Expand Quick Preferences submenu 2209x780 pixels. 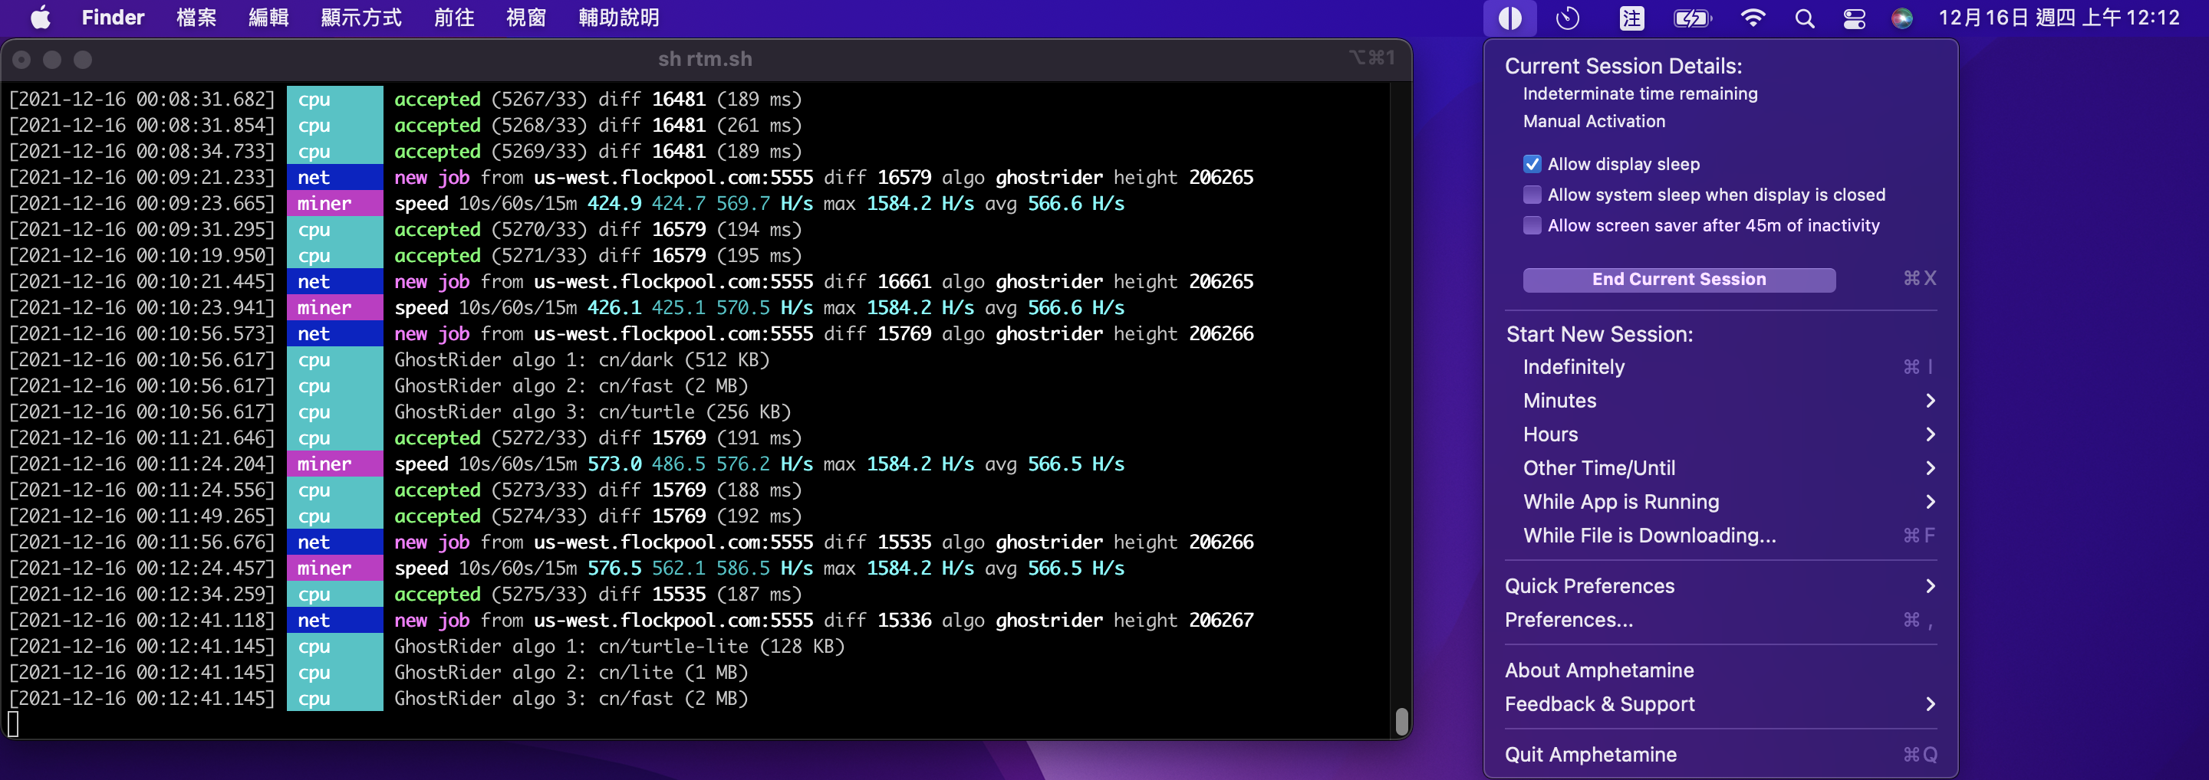click(1720, 585)
